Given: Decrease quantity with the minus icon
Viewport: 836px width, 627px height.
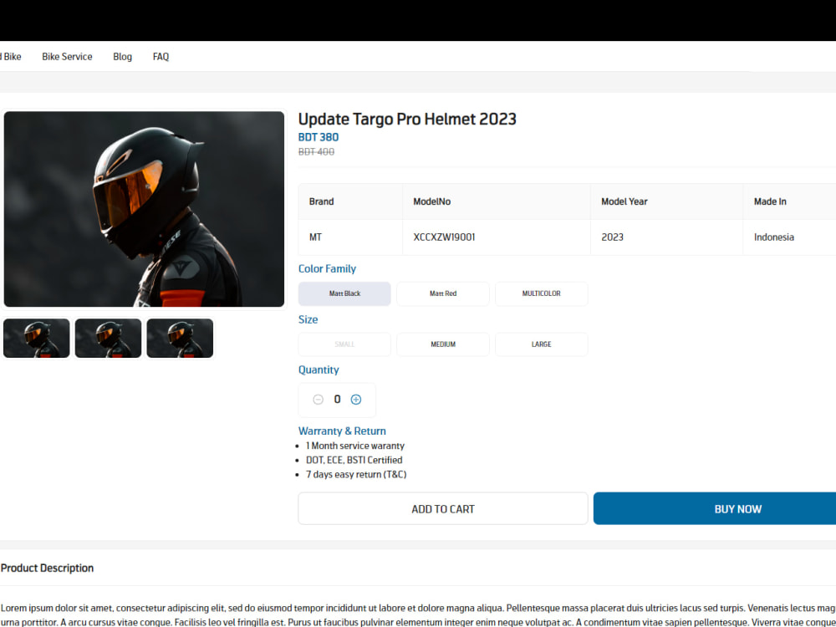Looking at the screenshot, I should tap(318, 400).
